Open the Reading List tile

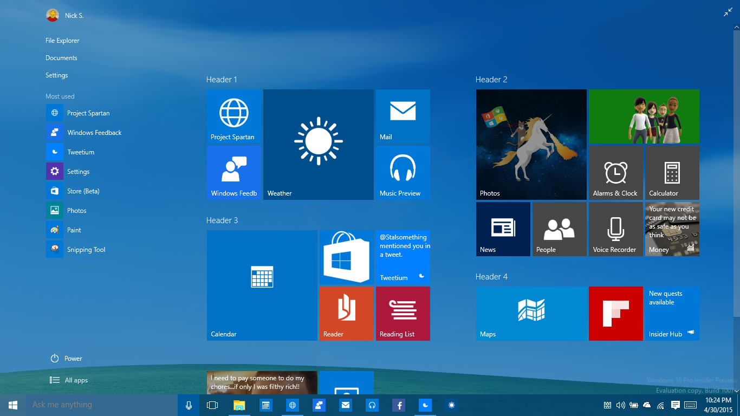pyautogui.click(x=403, y=314)
